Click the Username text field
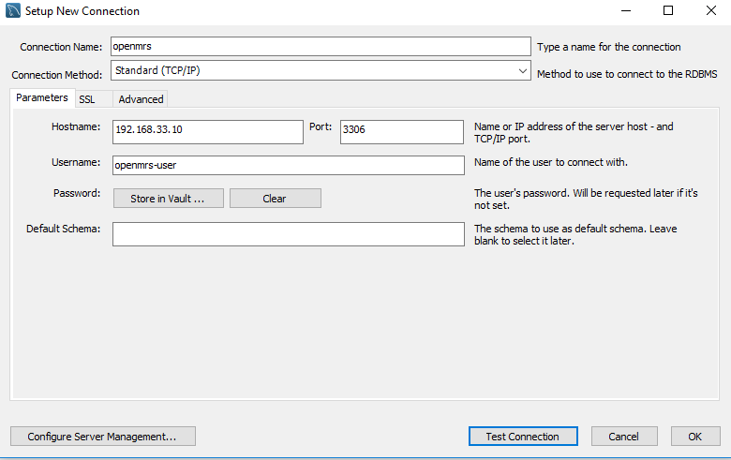 (x=288, y=165)
